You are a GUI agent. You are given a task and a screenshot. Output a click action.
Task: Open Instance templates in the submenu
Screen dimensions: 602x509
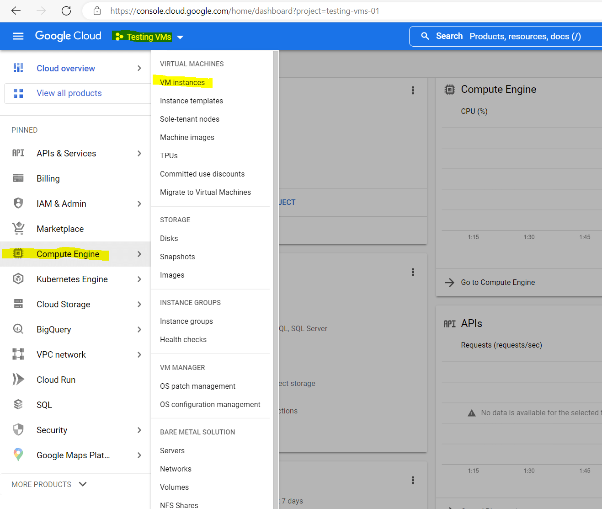click(x=192, y=101)
